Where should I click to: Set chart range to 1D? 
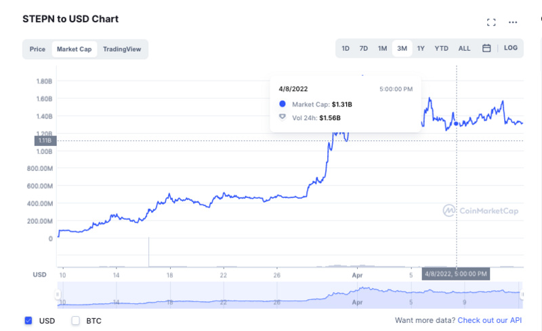tap(346, 48)
